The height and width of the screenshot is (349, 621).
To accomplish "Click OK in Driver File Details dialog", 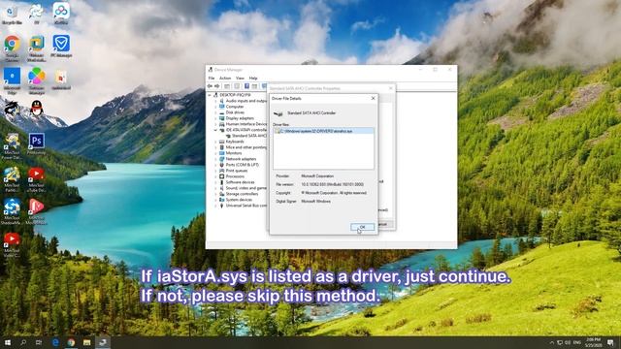I will pyautogui.click(x=362, y=227).
